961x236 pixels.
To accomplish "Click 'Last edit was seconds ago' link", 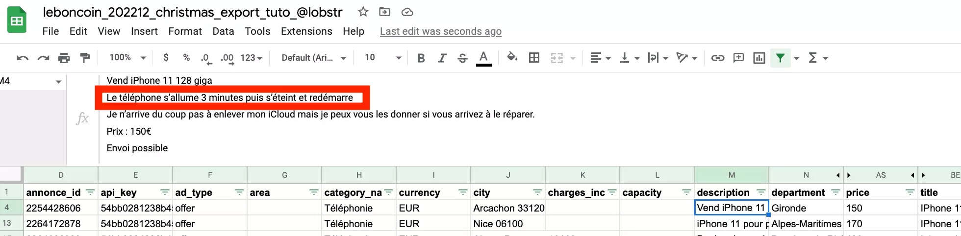I will tap(440, 31).
